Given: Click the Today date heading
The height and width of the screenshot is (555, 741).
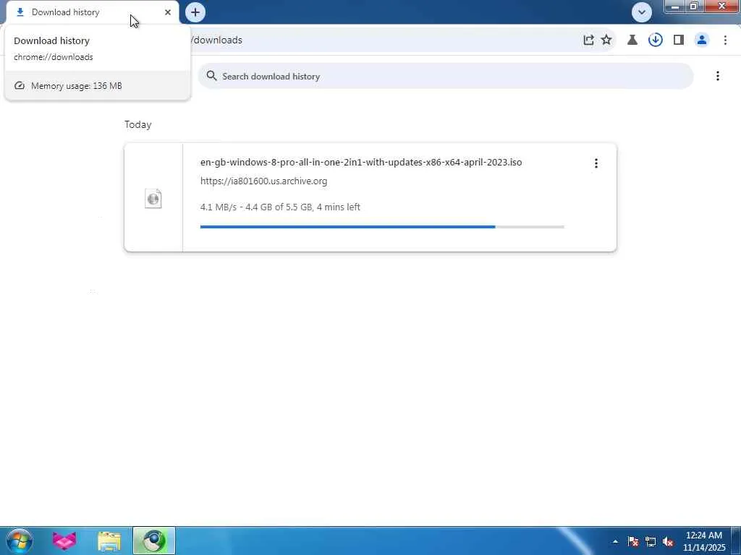Looking at the screenshot, I should [x=138, y=124].
